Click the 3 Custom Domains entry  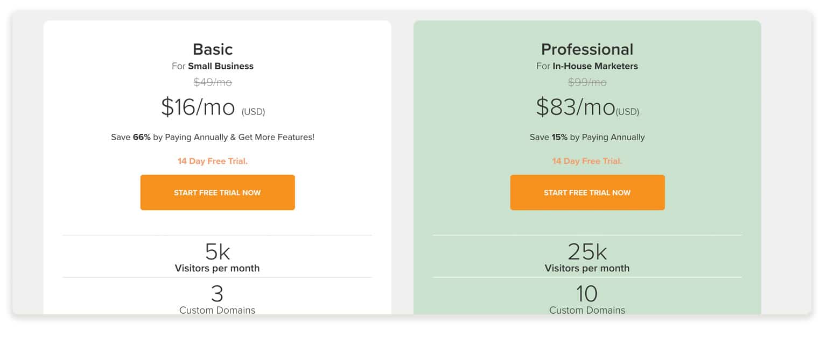coord(218,299)
